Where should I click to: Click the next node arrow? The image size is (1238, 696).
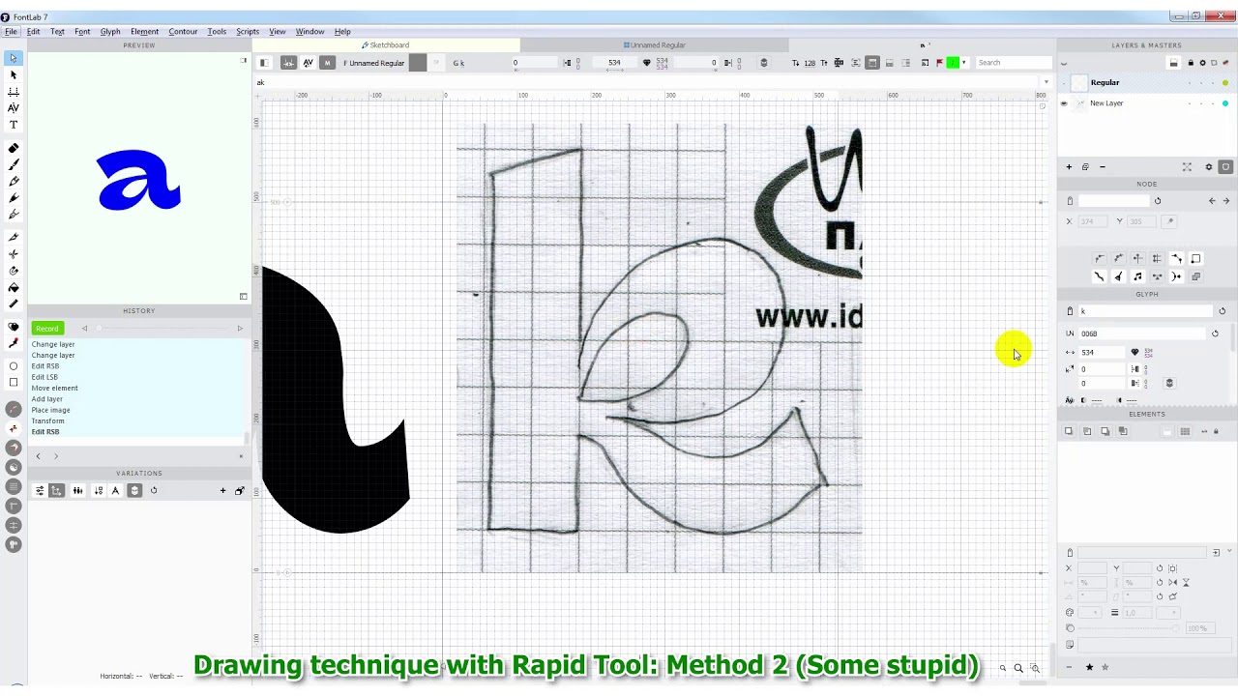[x=1226, y=201]
